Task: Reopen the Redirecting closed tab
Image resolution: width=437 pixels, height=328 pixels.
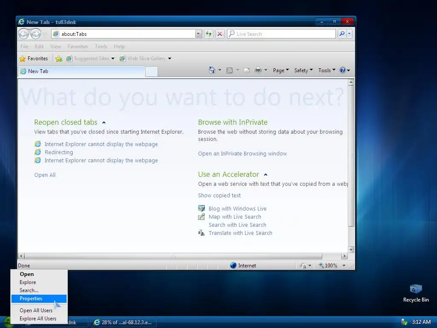Action: (x=59, y=152)
